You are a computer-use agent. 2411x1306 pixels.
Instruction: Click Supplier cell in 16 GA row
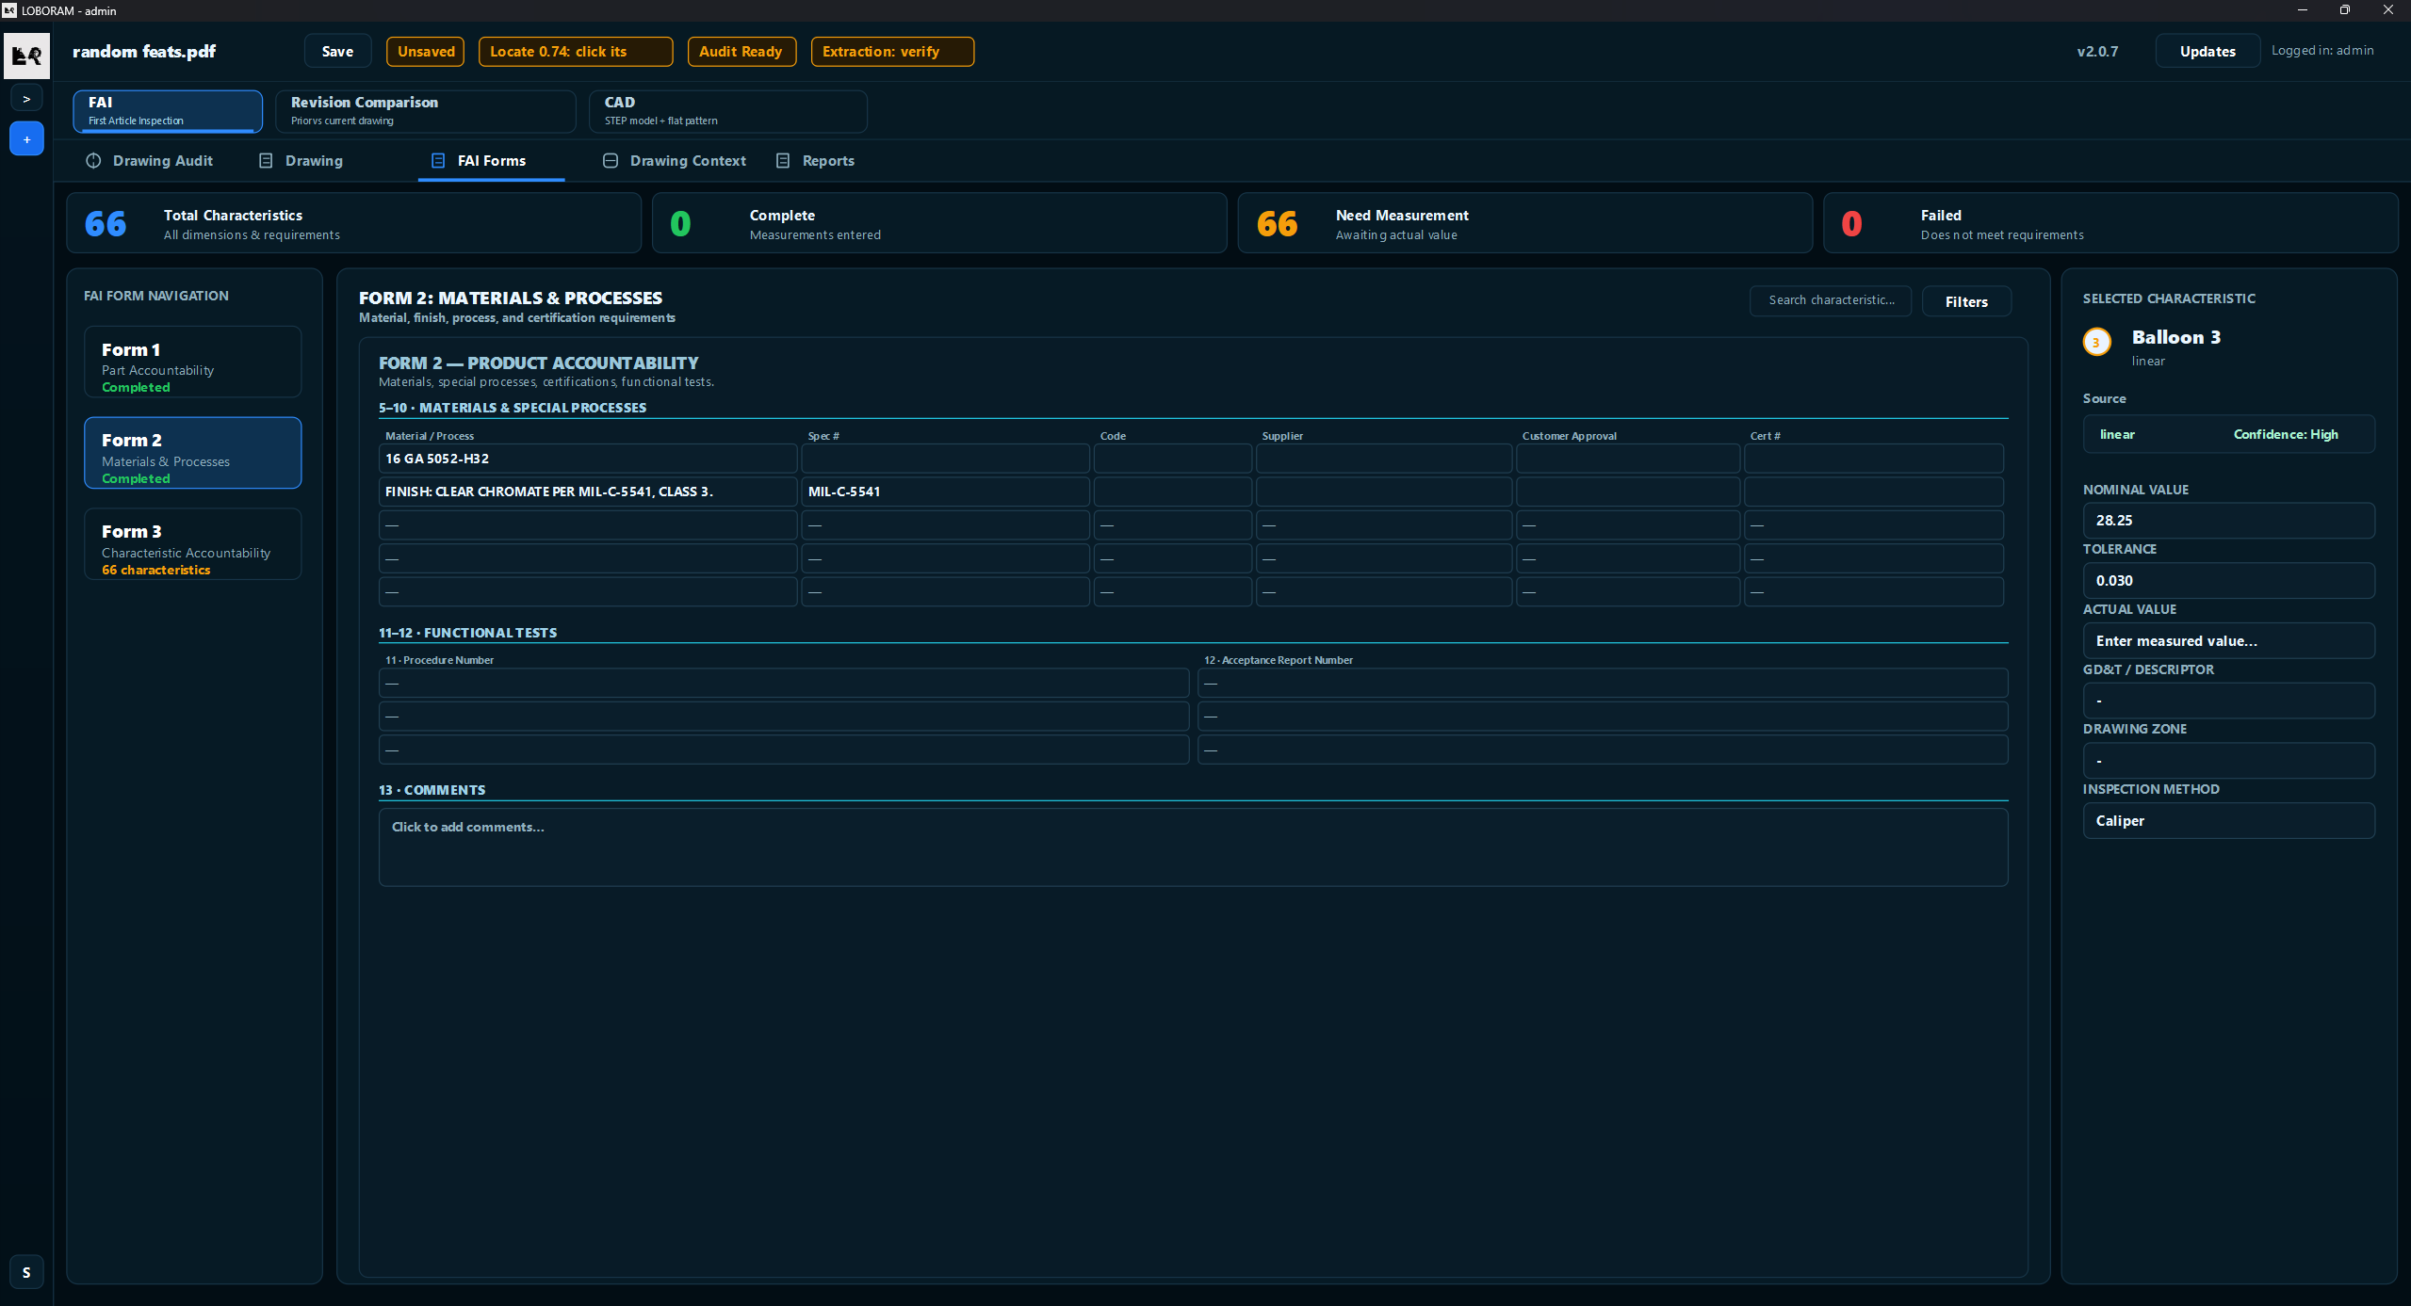coord(1384,459)
